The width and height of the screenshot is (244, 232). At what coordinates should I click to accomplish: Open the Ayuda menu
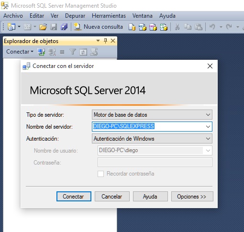point(167,16)
